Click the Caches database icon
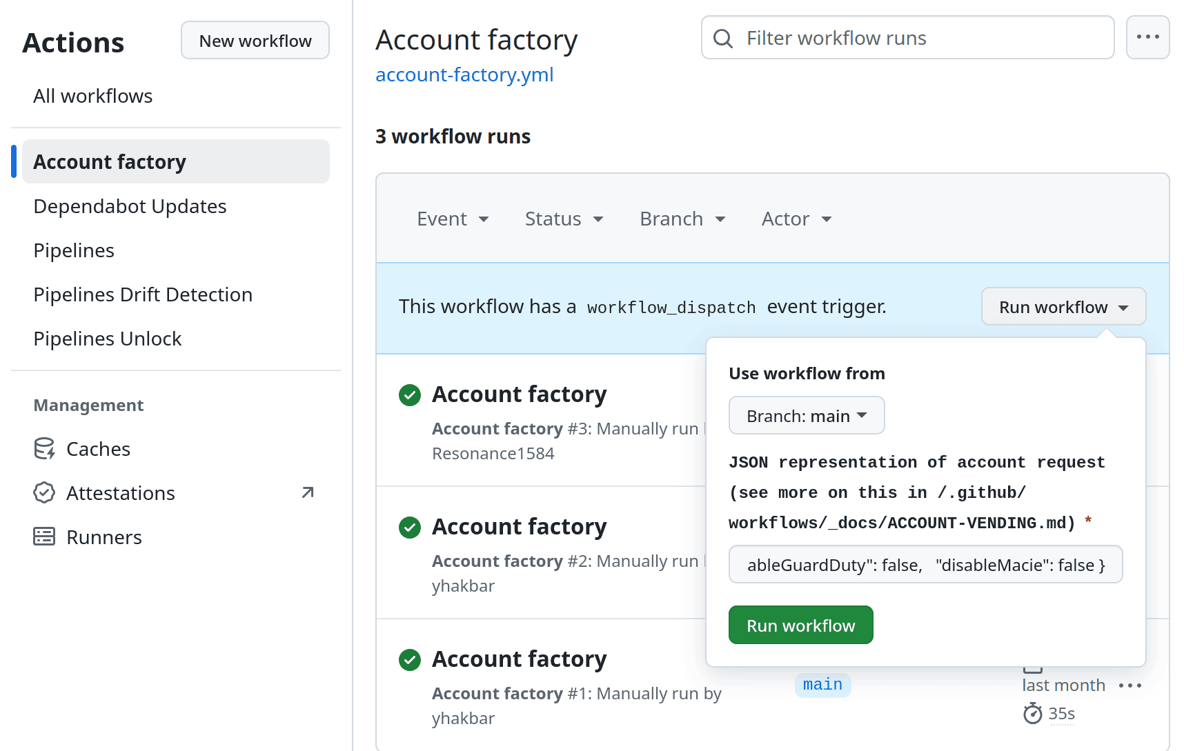1184x751 pixels. (44, 449)
